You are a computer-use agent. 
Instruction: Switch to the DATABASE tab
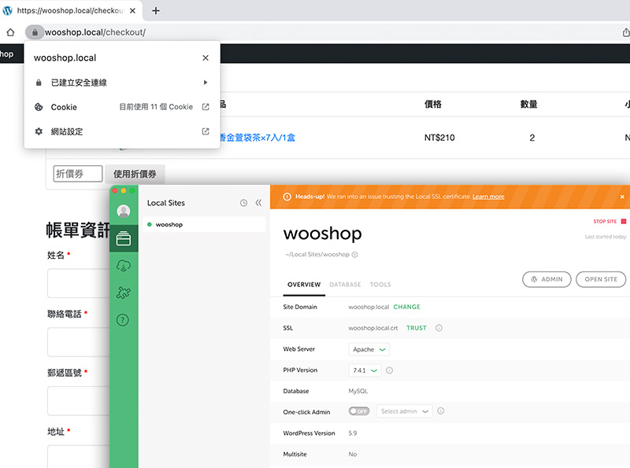click(345, 285)
